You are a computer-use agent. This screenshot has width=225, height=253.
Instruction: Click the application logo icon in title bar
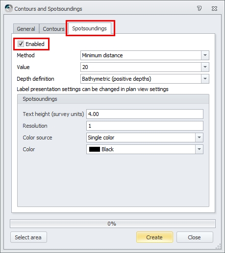point(9,8)
